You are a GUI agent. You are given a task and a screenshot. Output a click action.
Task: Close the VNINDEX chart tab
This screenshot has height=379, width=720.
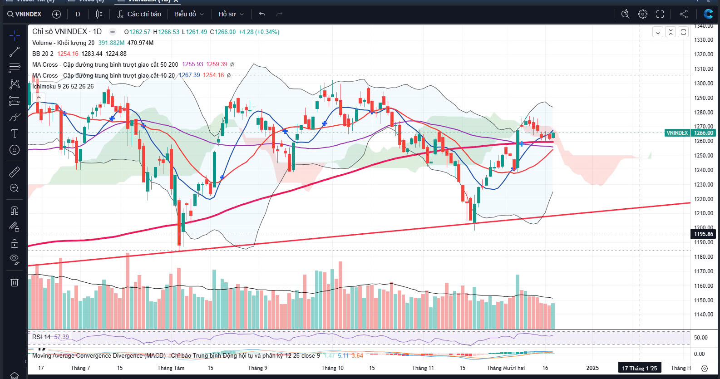tap(176, 1)
